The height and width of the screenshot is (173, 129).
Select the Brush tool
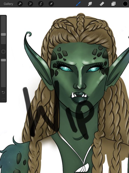(x=78, y=4)
